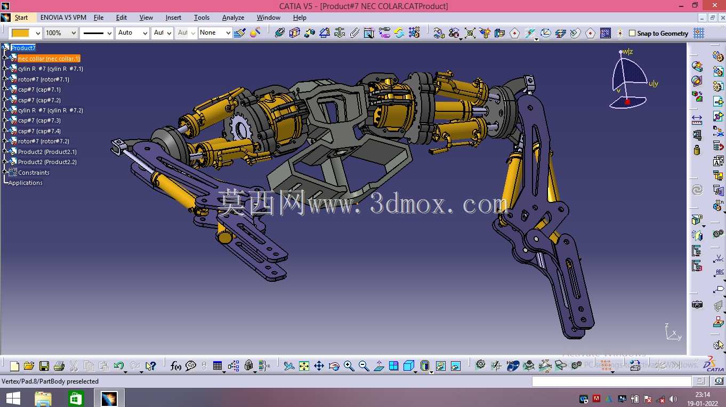
Task: Click the yellow fill color swatch
Action: tap(20, 33)
